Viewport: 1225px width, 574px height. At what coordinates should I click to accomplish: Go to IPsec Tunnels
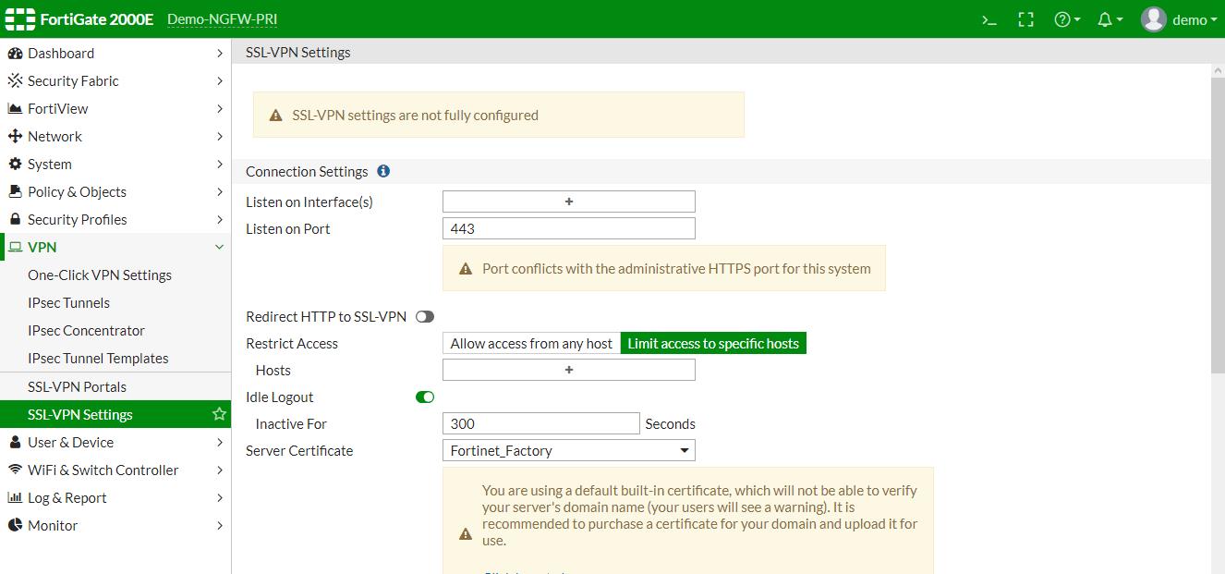click(x=68, y=303)
